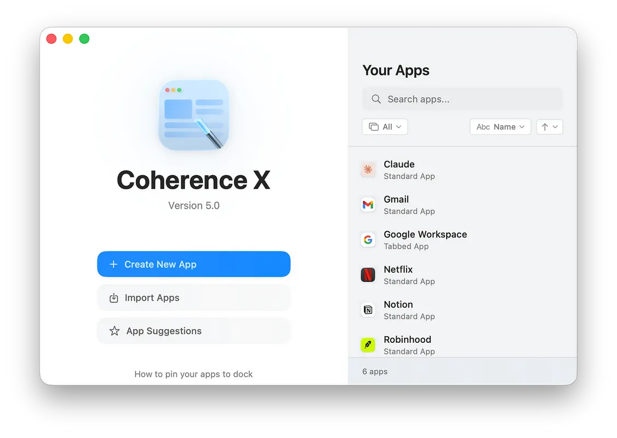Click the Search apps input field
This screenshot has height=438, width=617.
[x=462, y=99]
